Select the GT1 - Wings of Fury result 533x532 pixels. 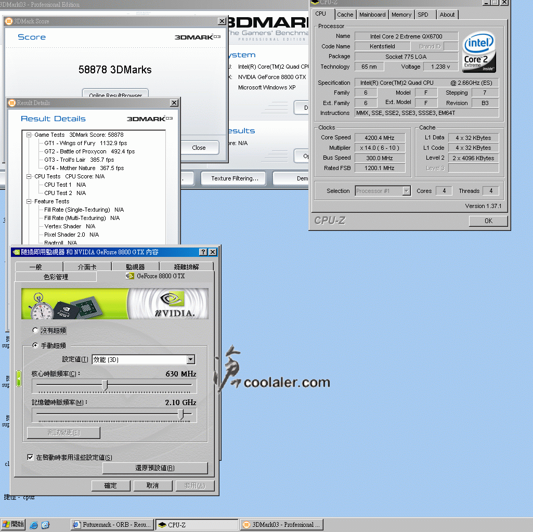[86, 143]
